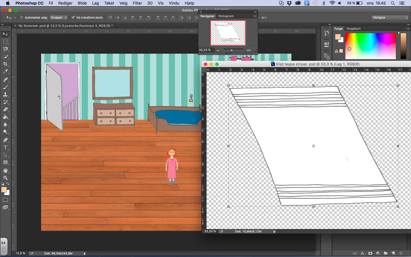411x257 pixels.
Task: Select the Type tool
Action: 5,147
